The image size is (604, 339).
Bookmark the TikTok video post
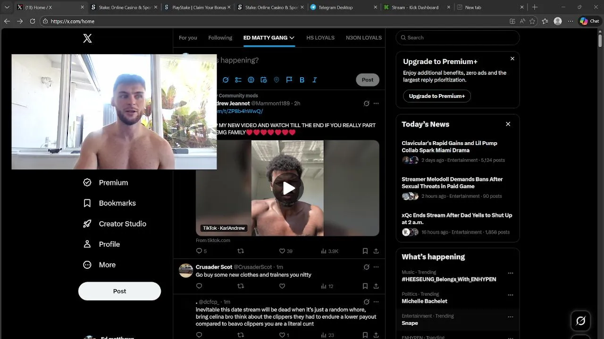pos(365,251)
